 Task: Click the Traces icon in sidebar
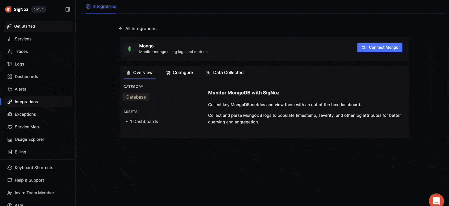point(10,51)
